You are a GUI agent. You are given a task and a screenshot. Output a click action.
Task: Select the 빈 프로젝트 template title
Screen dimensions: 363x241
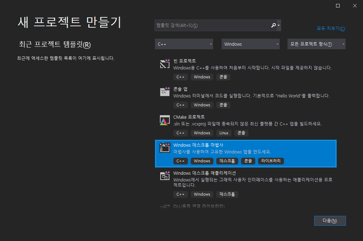click(x=184, y=61)
